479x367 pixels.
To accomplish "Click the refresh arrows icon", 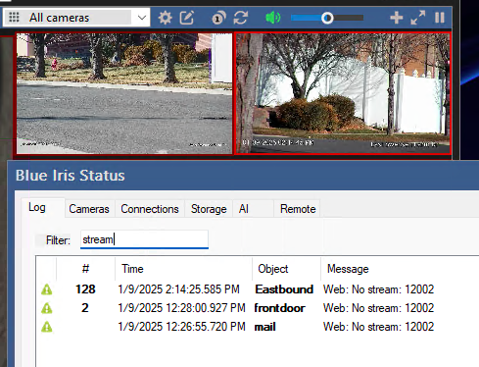I will click(241, 18).
